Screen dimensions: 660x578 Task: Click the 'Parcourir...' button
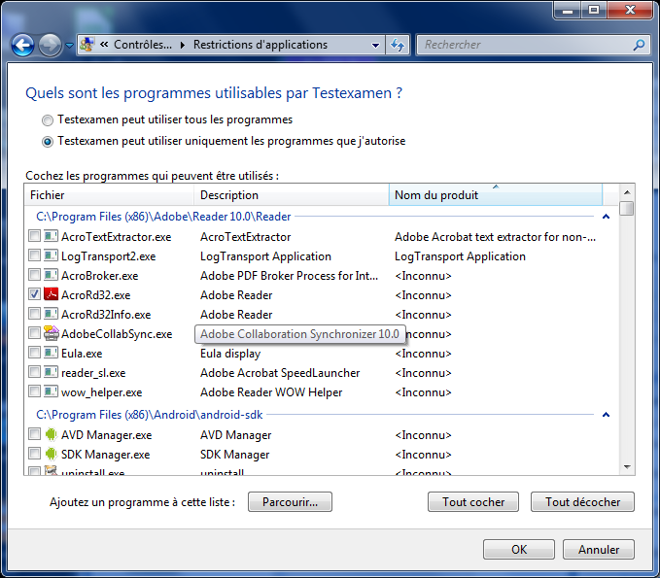(290, 502)
